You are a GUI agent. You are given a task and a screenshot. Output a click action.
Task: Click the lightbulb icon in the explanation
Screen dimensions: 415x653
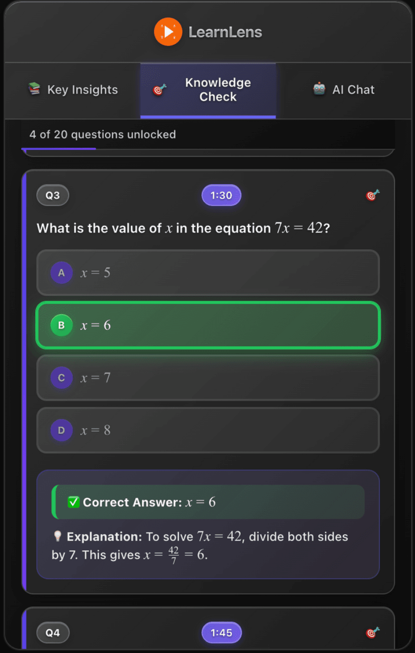pyautogui.click(x=58, y=536)
